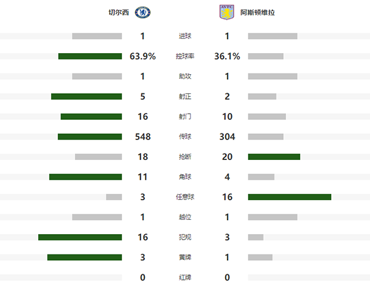
Task: Select the 控球率 stat label
Action: pyautogui.click(x=185, y=56)
